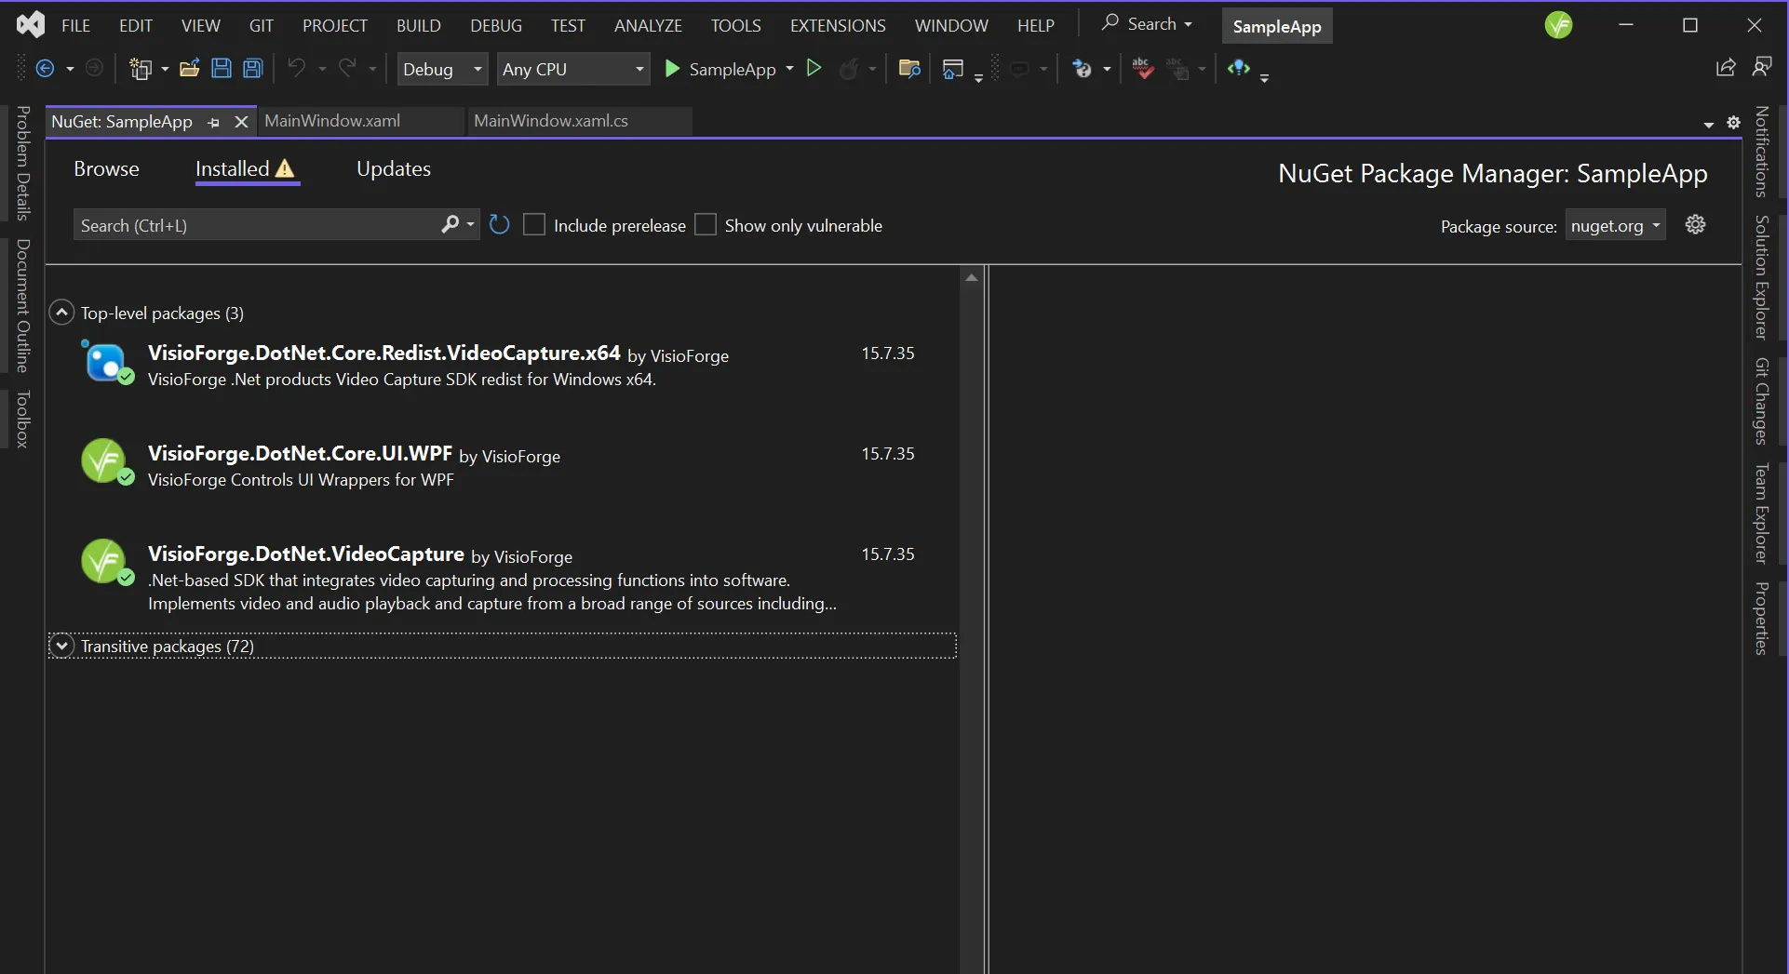Click the Navigate Backward arrow icon
The height and width of the screenshot is (974, 1789).
point(45,69)
